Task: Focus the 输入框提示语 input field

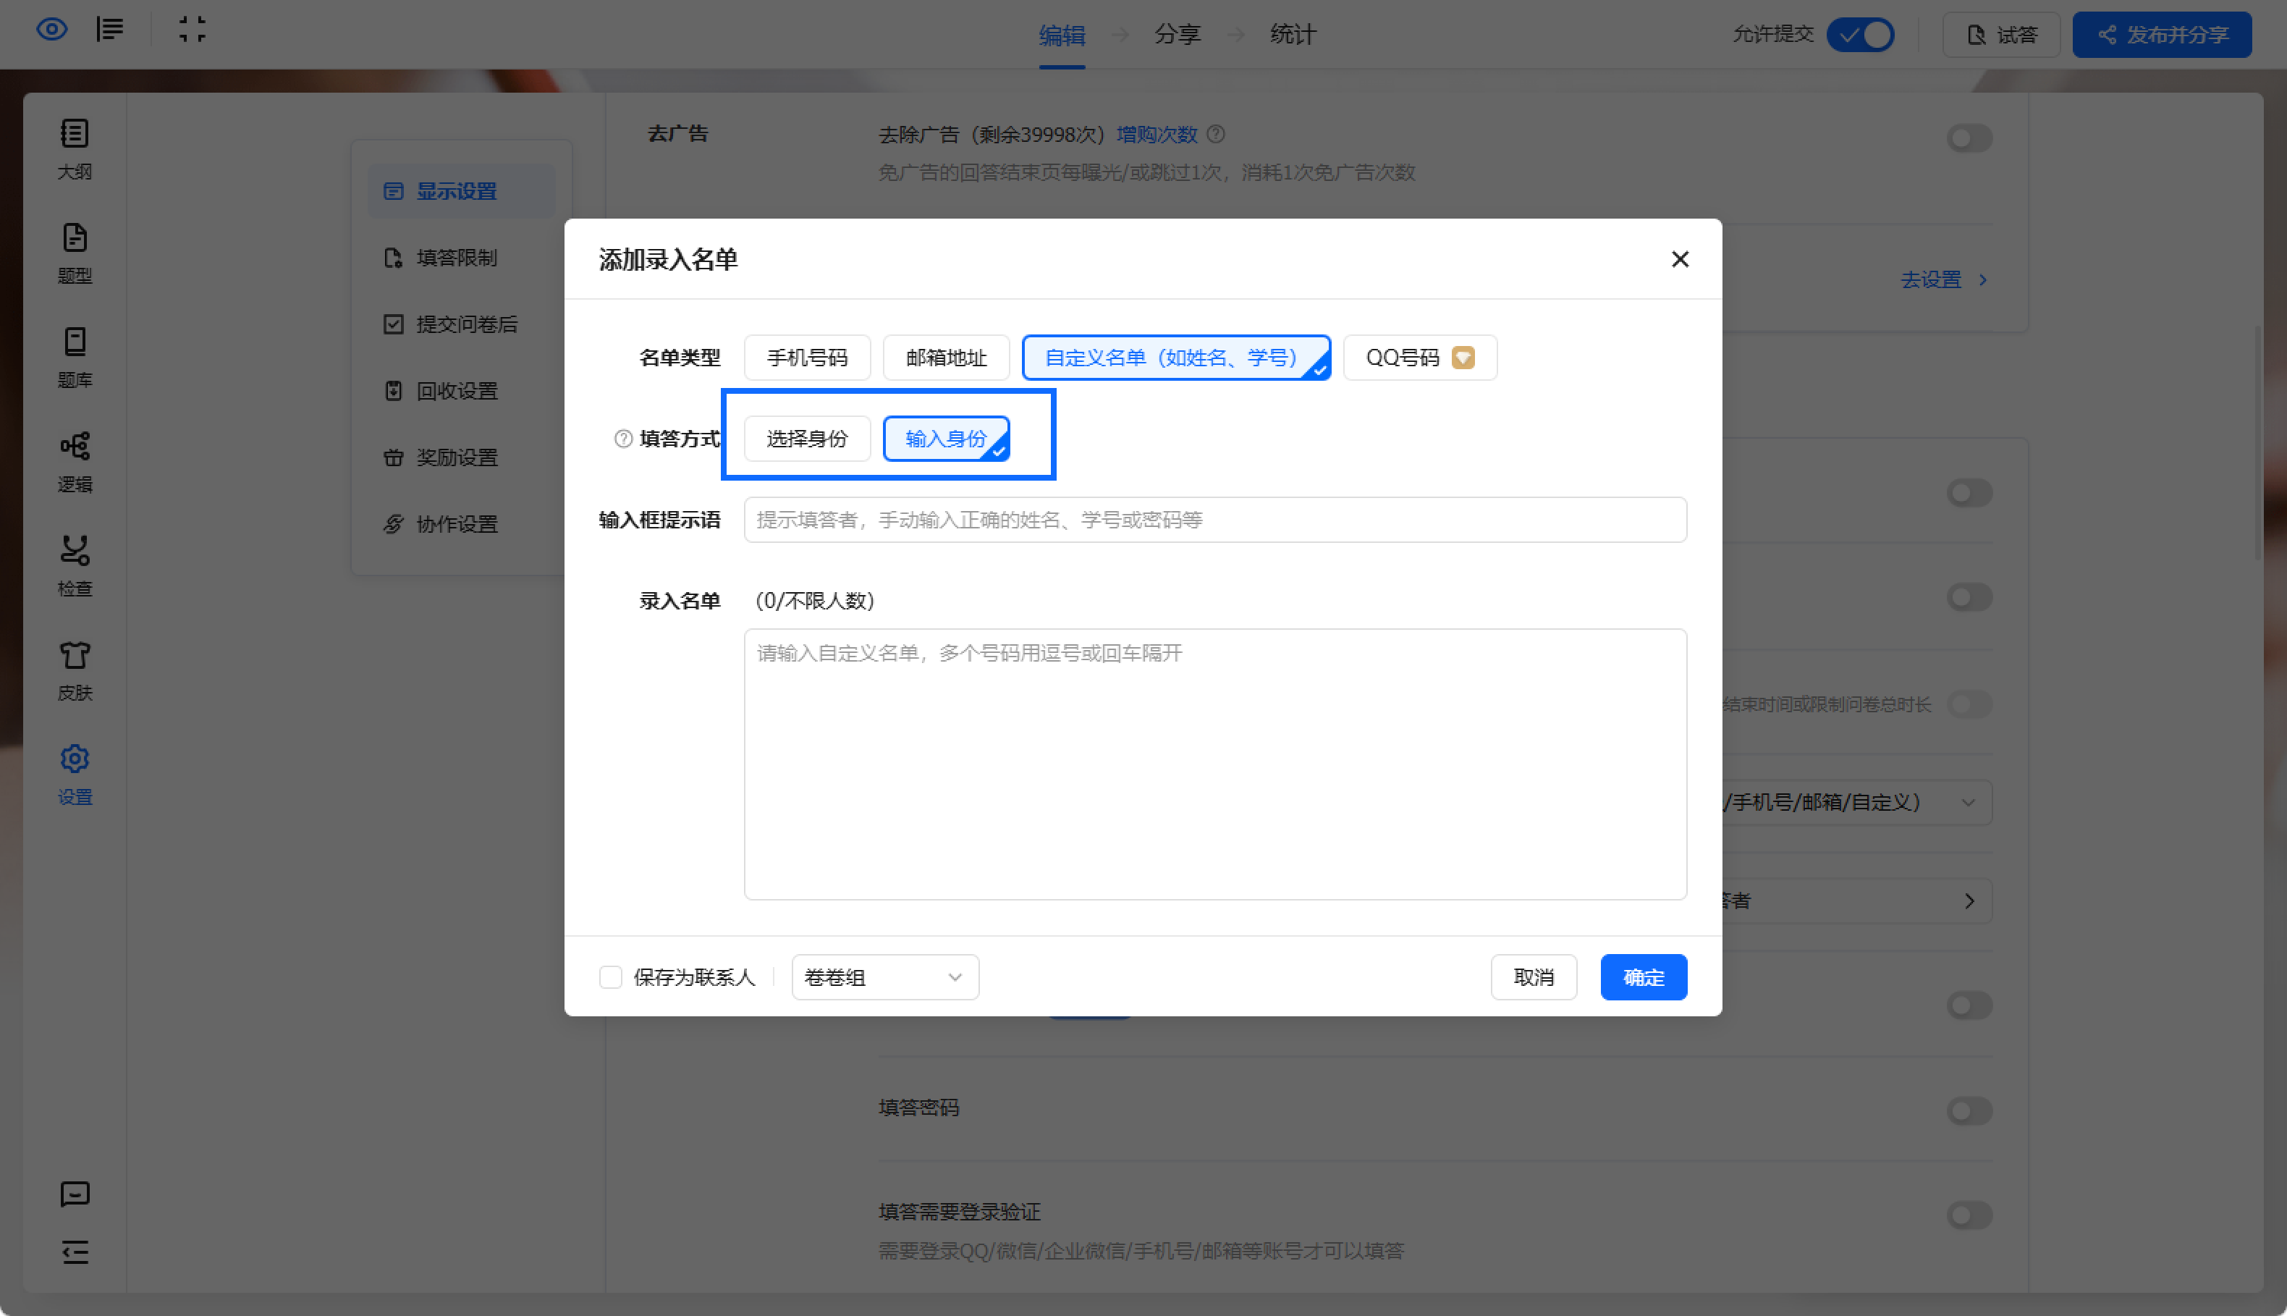Action: pyautogui.click(x=1215, y=520)
